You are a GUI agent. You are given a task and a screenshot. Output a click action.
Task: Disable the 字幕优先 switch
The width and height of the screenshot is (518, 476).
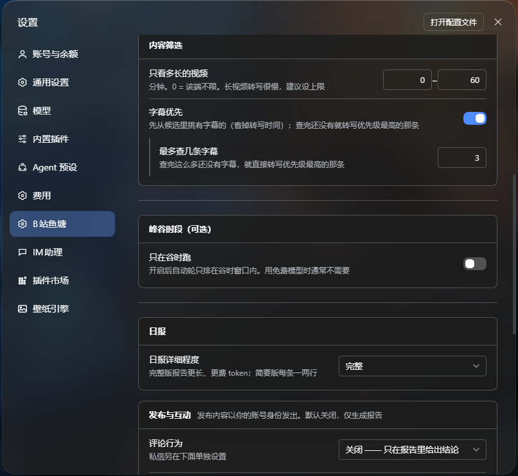pos(475,118)
